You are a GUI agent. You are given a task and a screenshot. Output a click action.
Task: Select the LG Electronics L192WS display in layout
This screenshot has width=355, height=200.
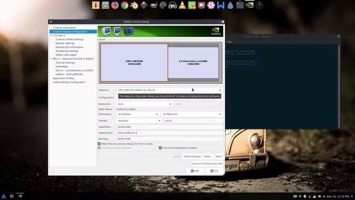(x=193, y=63)
